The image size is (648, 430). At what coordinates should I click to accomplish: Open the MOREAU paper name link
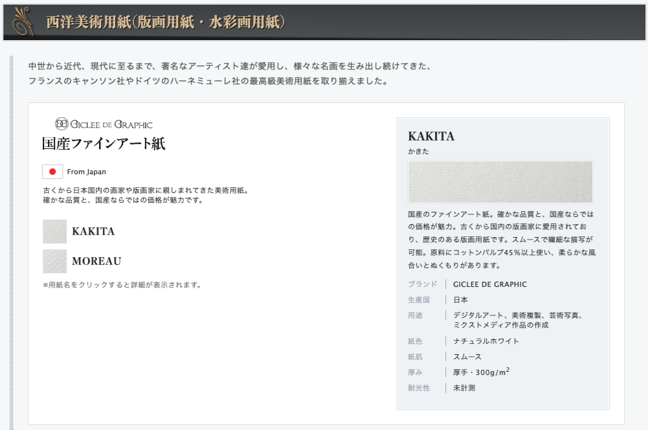(96, 261)
